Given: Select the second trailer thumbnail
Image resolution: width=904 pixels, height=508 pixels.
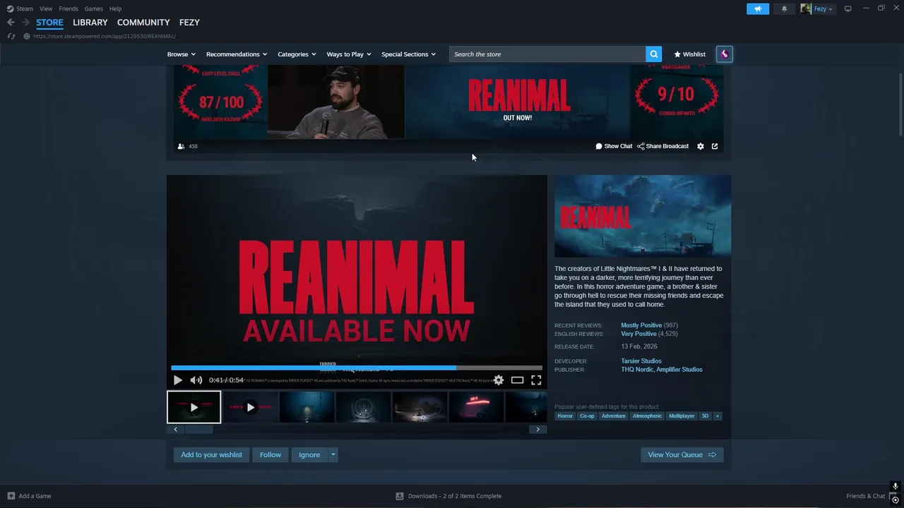Looking at the screenshot, I should tap(250, 407).
